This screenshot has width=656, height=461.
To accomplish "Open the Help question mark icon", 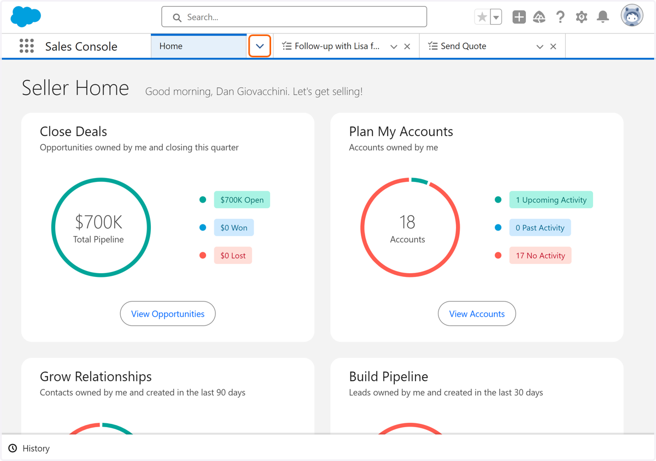I will pyautogui.click(x=560, y=17).
